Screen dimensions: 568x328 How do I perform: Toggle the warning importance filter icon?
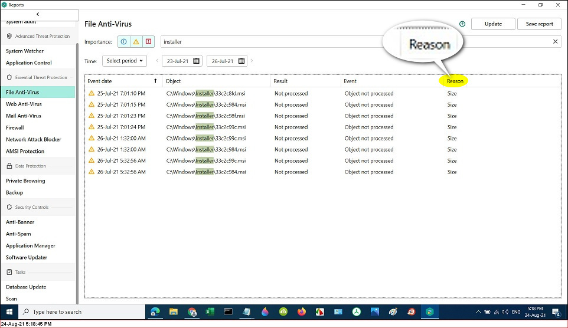[x=136, y=42]
